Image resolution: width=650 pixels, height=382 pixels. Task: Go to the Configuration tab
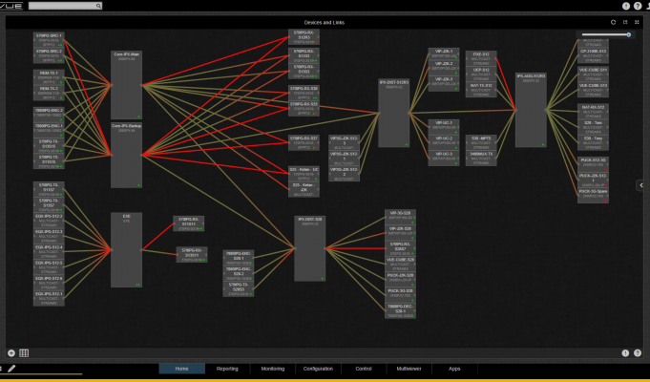(x=318, y=369)
